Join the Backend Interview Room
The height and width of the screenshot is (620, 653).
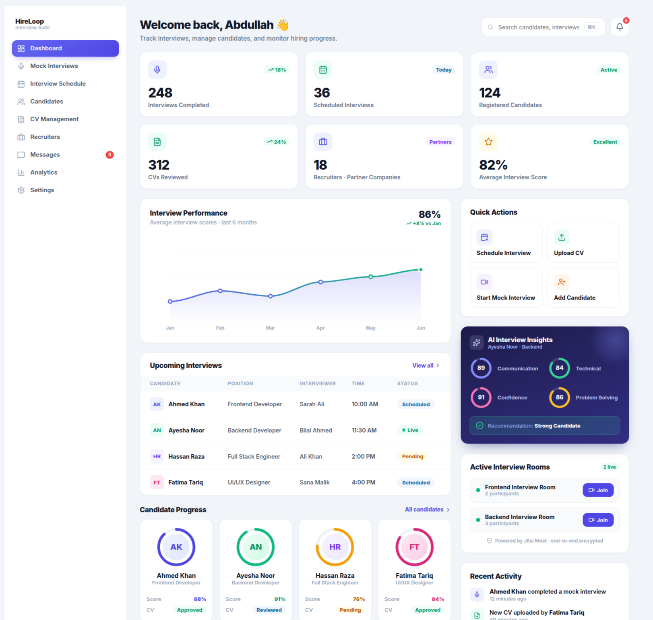tap(598, 520)
